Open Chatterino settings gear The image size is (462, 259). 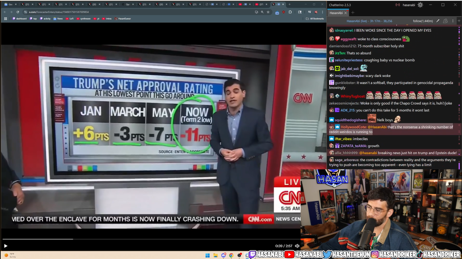click(x=420, y=5)
